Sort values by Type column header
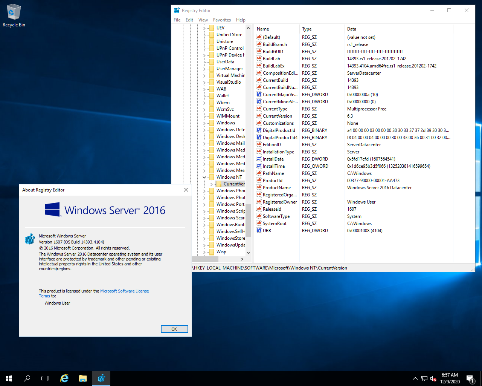This screenshot has width=482, height=386. point(322,29)
